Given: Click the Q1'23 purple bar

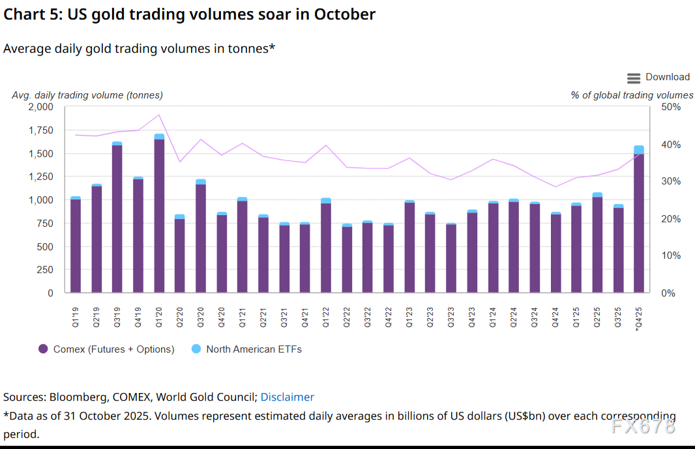Looking at the screenshot, I should tap(409, 248).
